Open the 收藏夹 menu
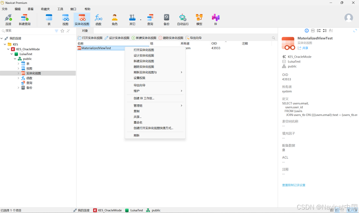This screenshot has height=213, width=359. (45, 9)
